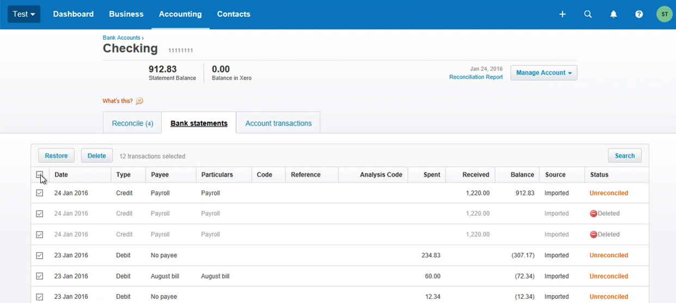The height and width of the screenshot is (303, 676).
Task: Click the What's this? link
Action: (x=118, y=101)
